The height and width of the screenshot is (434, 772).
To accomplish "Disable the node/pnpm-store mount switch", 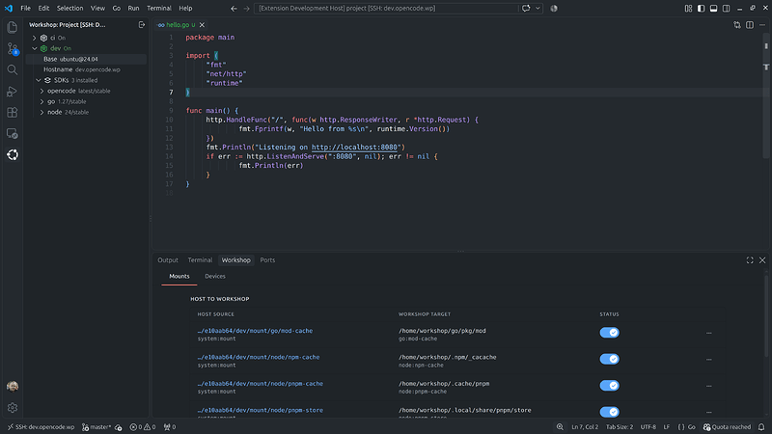I will 609,412.
